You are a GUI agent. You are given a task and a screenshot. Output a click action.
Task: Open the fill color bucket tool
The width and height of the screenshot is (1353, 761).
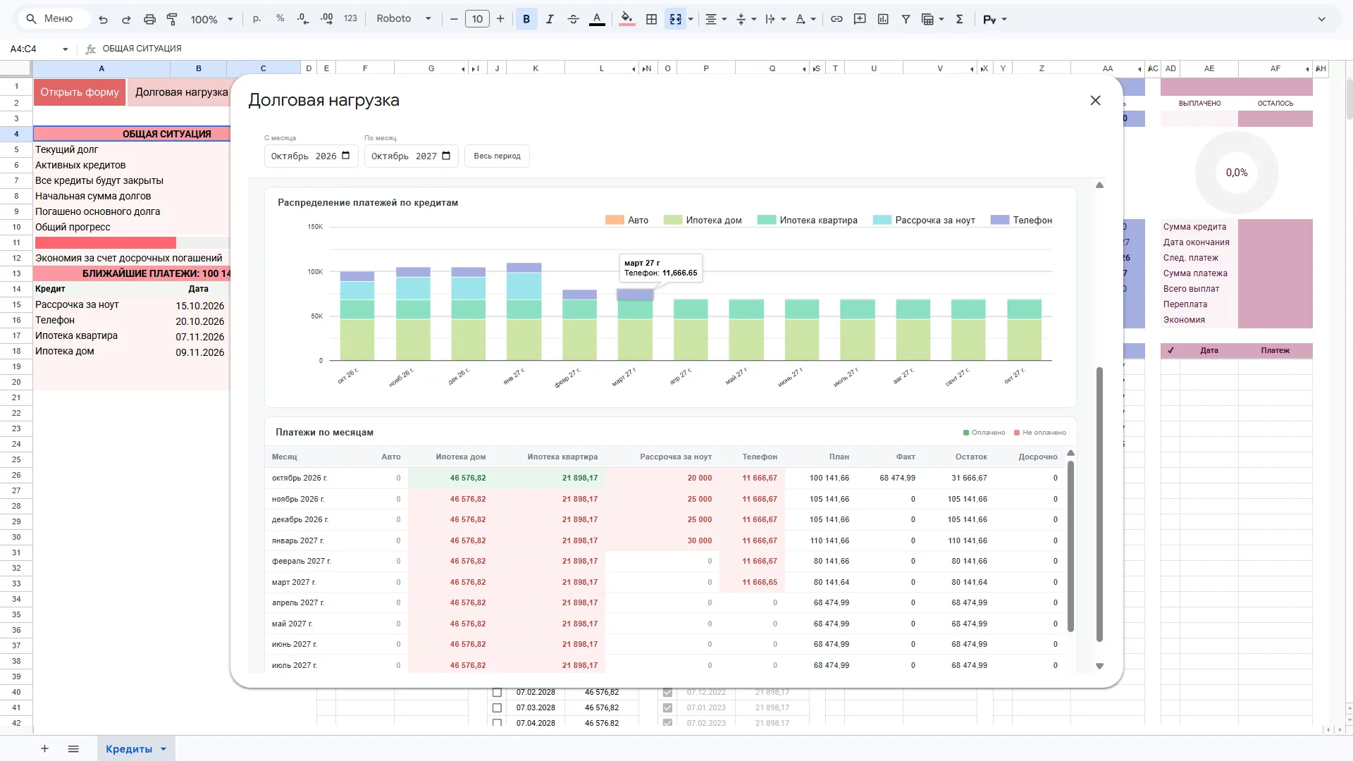[627, 19]
